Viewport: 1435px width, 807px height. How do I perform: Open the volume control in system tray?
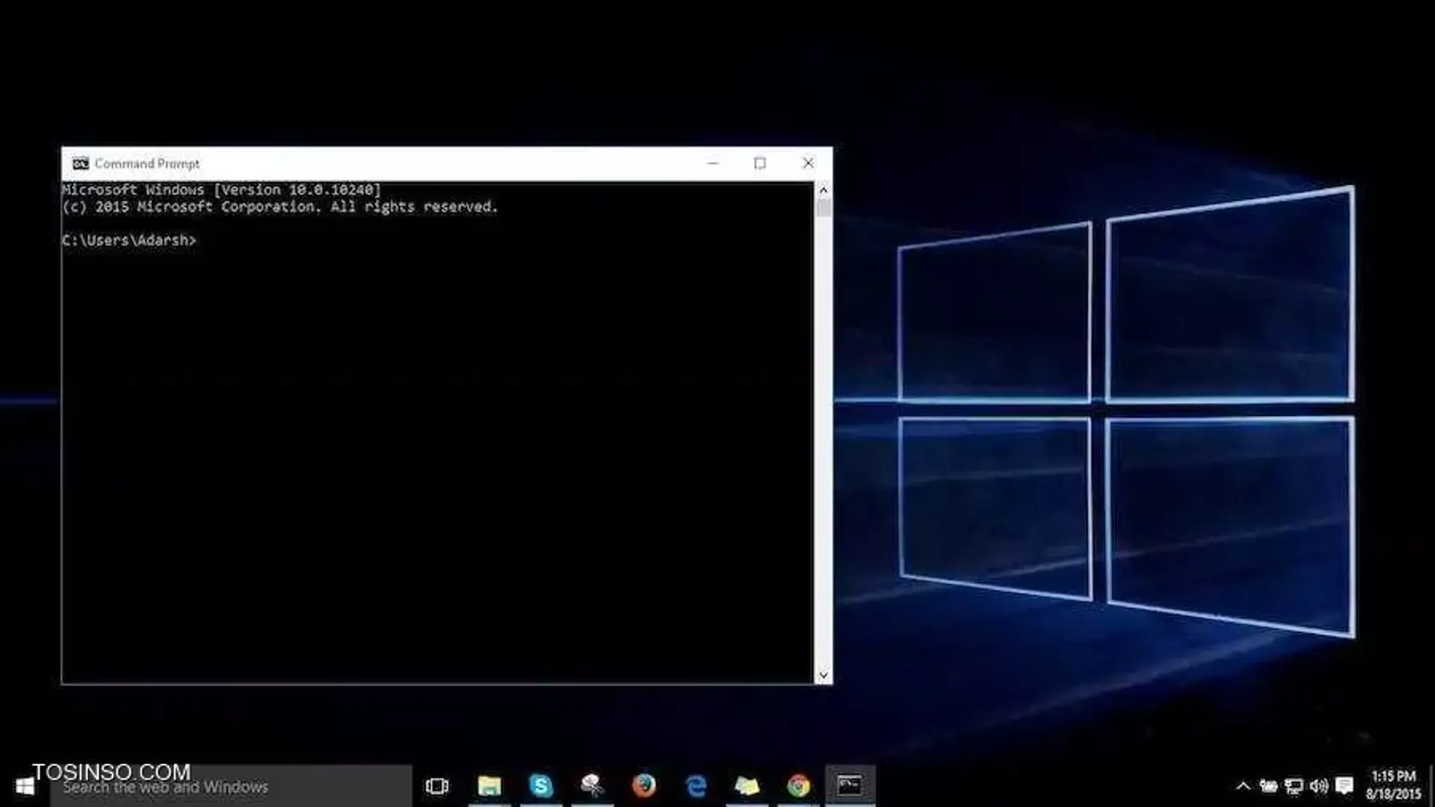click(x=1318, y=786)
